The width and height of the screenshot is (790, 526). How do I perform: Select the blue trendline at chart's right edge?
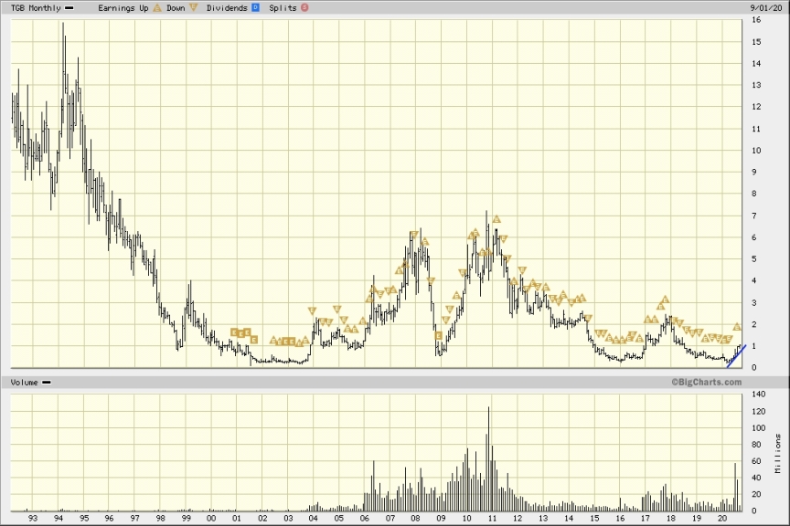pyautogui.click(x=738, y=355)
